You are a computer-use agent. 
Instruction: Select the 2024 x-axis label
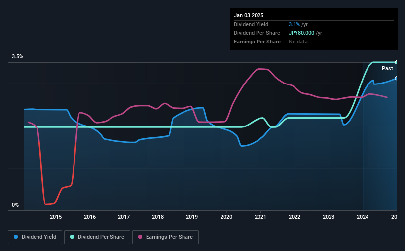pyautogui.click(x=363, y=217)
